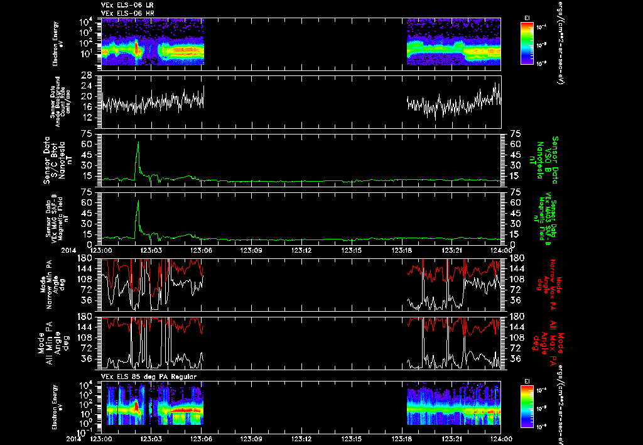Click the 28 tick on the count rate axis
Viewport: 643px width, 445px height.
point(86,75)
